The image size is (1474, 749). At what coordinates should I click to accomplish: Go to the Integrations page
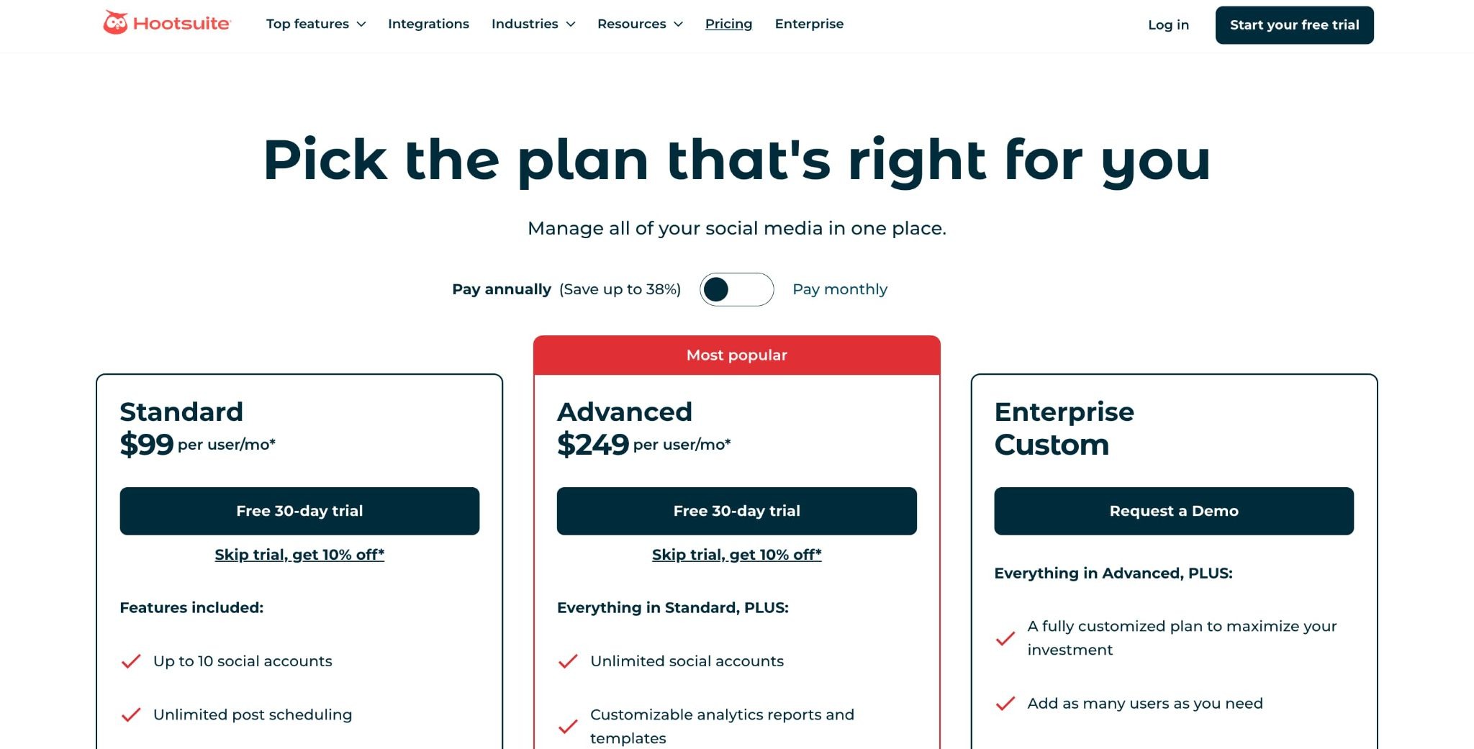[x=428, y=24]
